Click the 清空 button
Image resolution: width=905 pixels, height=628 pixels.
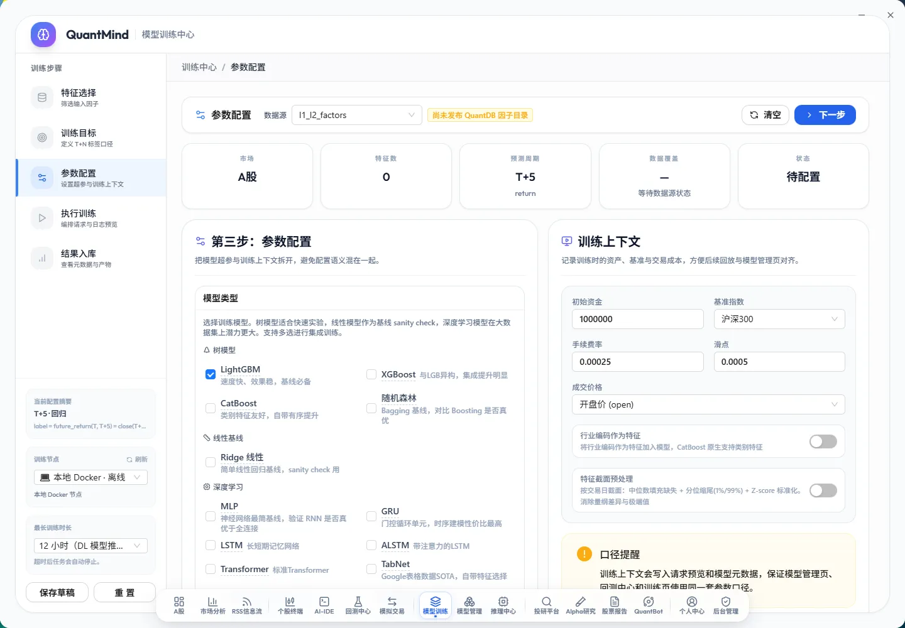pos(765,115)
